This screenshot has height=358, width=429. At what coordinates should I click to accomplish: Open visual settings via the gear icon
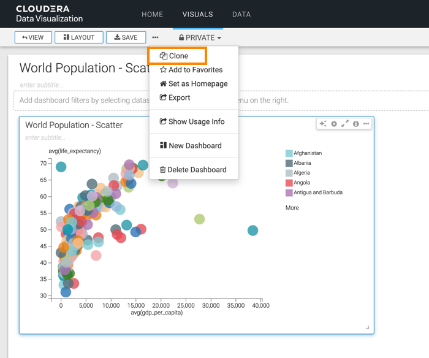(x=334, y=124)
